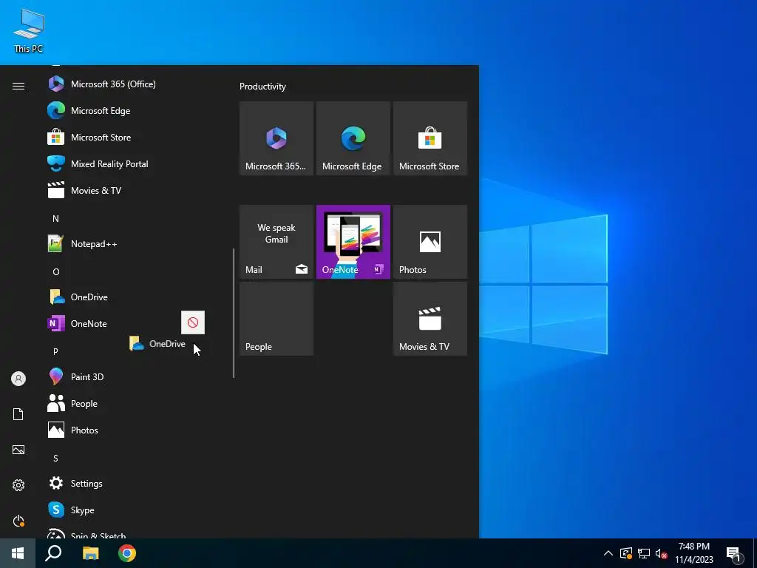Click the Productivity group title
Viewport: 757px width, 568px height.
click(262, 87)
